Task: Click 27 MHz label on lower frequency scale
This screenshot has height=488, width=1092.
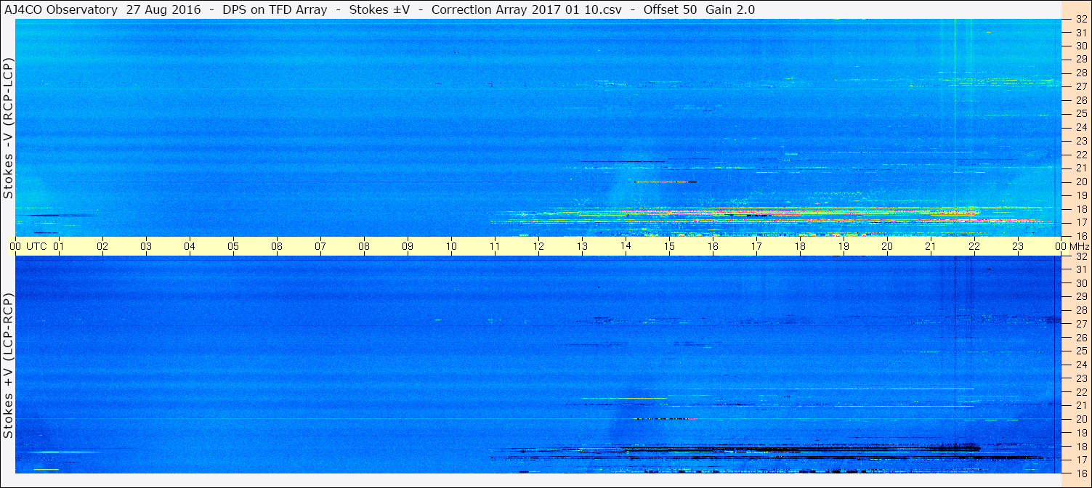Action: 1080,324
